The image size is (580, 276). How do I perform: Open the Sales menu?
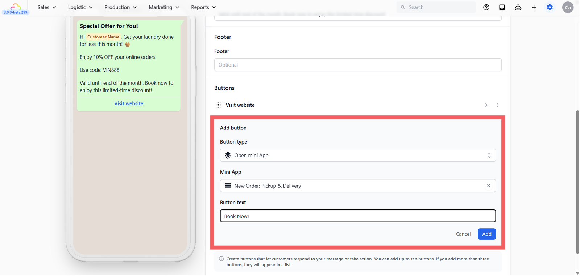tap(47, 7)
